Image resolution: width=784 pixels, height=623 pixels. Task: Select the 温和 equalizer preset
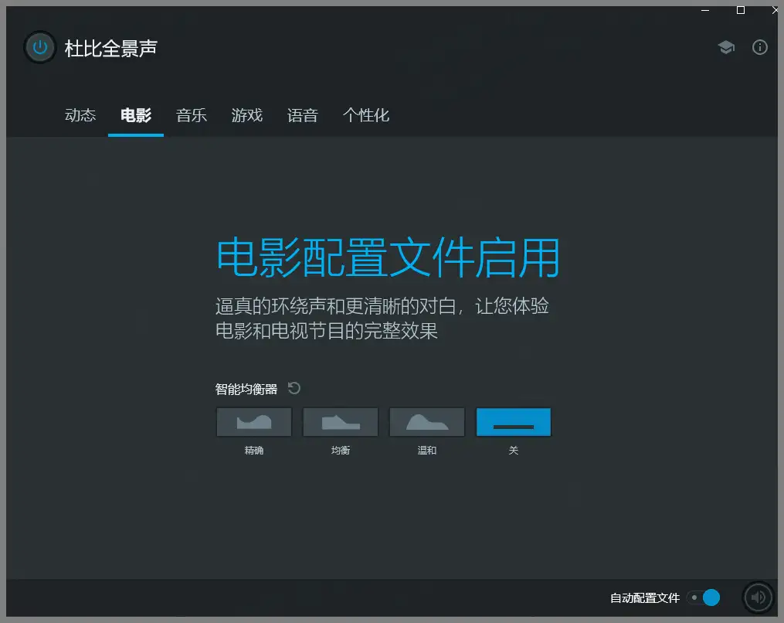tap(427, 422)
